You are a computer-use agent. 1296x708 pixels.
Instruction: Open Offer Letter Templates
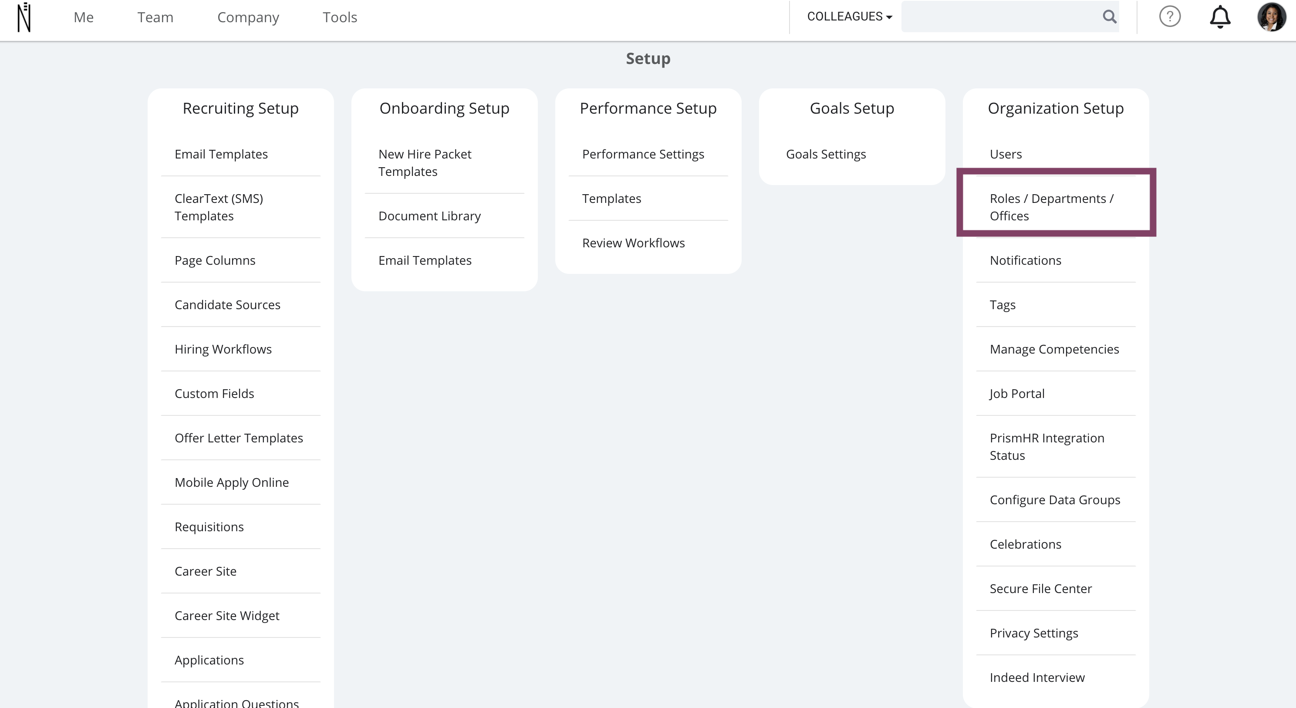point(239,438)
